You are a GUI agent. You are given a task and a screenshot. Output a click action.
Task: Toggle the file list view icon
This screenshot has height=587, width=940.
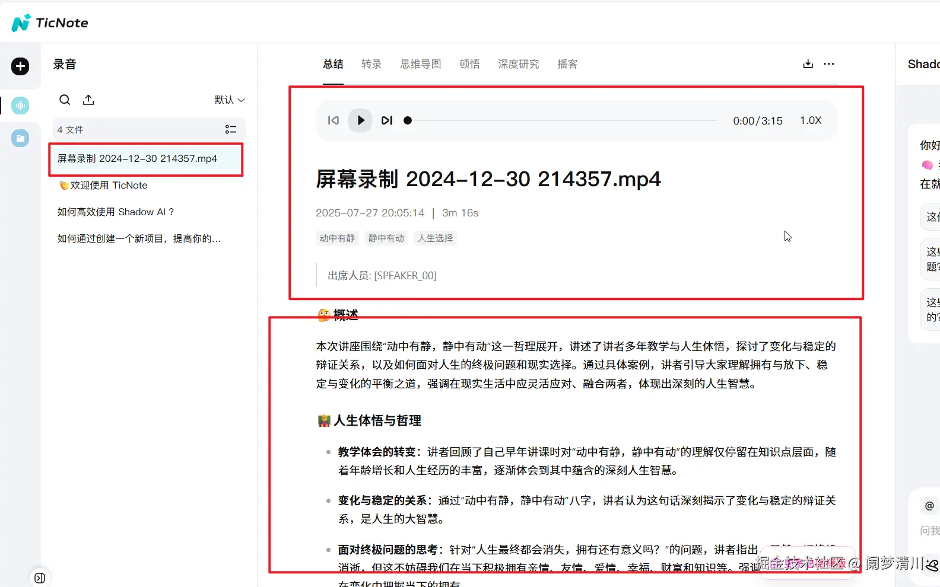pyautogui.click(x=231, y=129)
